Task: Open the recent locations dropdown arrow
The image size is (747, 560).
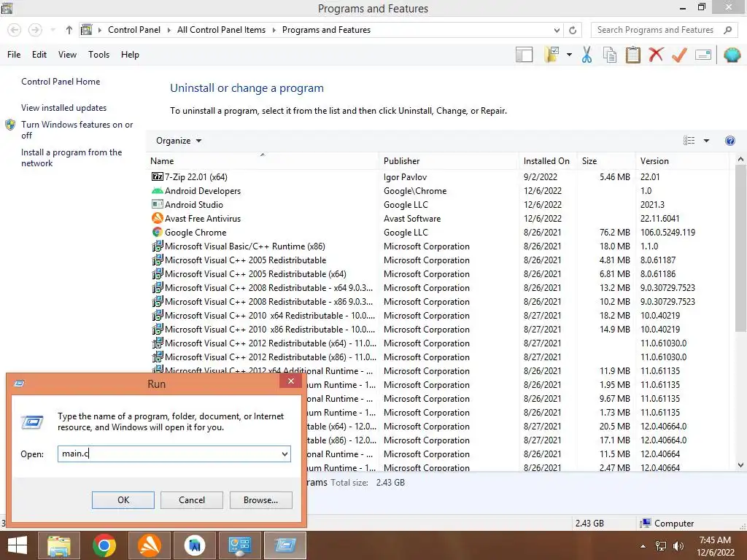Action: point(53,30)
